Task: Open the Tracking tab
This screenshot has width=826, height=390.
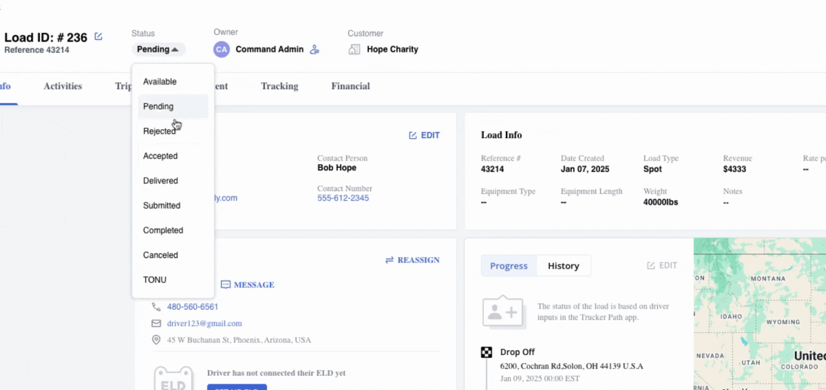Action: pyautogui.click(x=279, y=87)
